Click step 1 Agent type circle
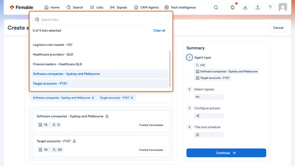This screenshot has height=166, width=295. [x=189, y=57]
